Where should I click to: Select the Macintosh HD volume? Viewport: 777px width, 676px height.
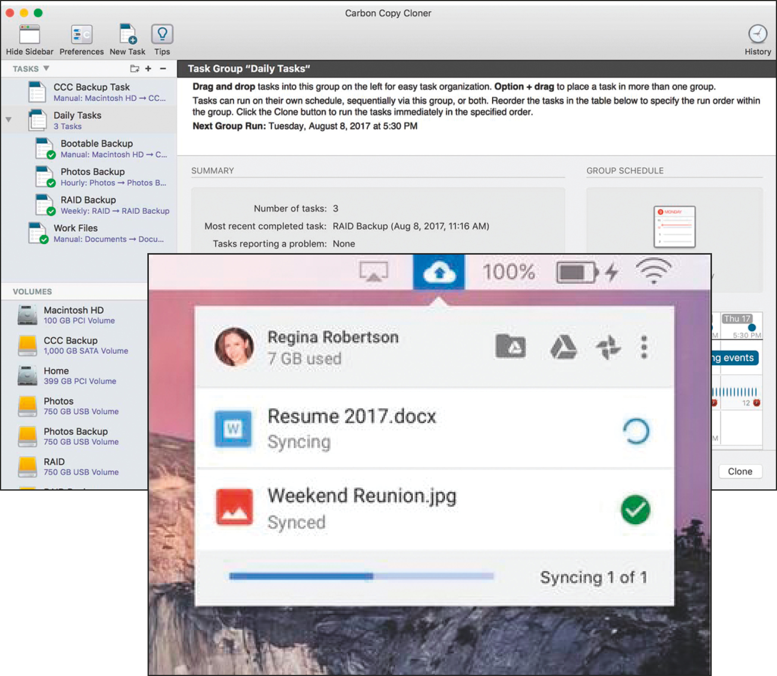(74, 315)
